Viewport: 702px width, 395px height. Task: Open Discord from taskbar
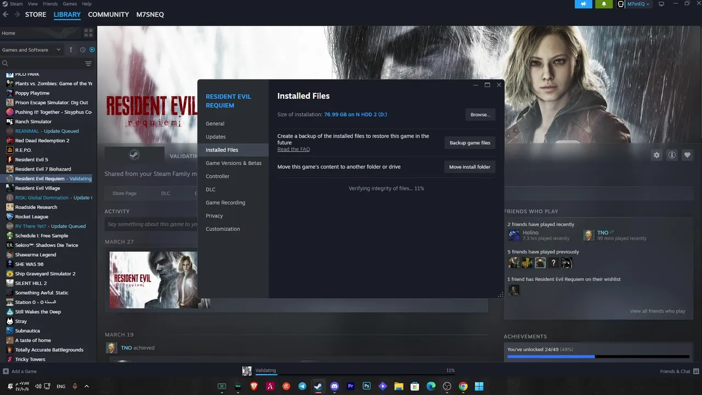335,386
